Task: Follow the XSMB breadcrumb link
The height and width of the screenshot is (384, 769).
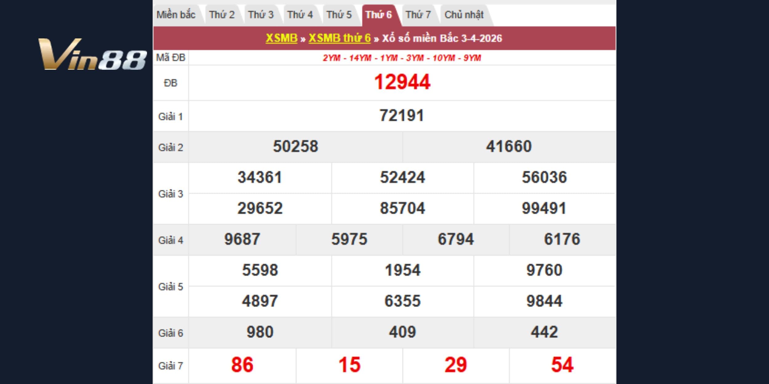Action: point(281,38)
